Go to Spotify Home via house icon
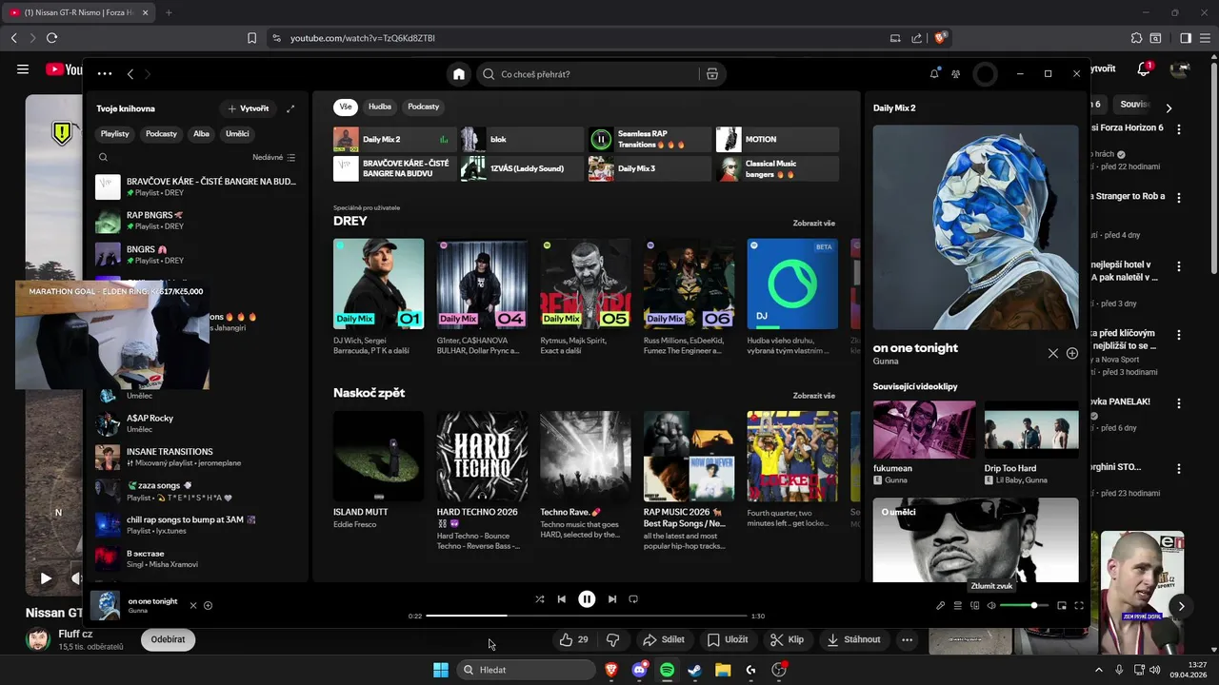This screenshot has height=685, width=1219. coord(459,74)
